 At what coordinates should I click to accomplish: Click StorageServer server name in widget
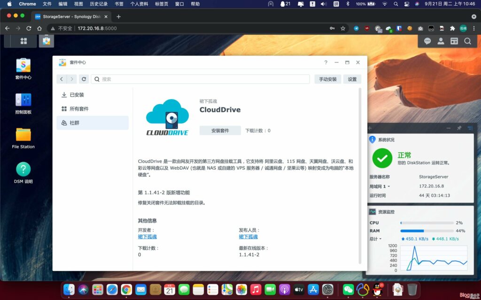click(x=434, y=177)
